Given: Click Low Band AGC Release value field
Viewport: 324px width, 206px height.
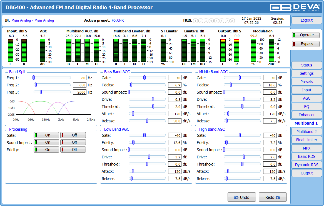Looking at the screenshot, I should 175,179.
